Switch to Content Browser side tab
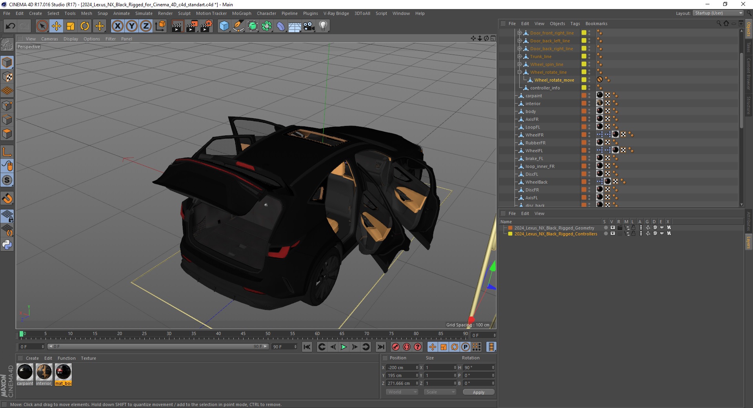 coord(749,74)
